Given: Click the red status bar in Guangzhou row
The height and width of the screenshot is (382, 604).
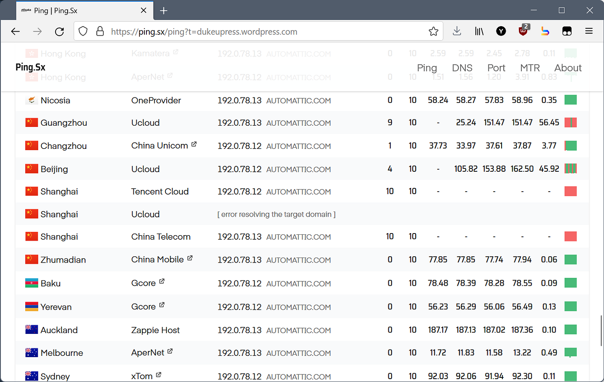Looking at the screenshot, I should (571, 122).
